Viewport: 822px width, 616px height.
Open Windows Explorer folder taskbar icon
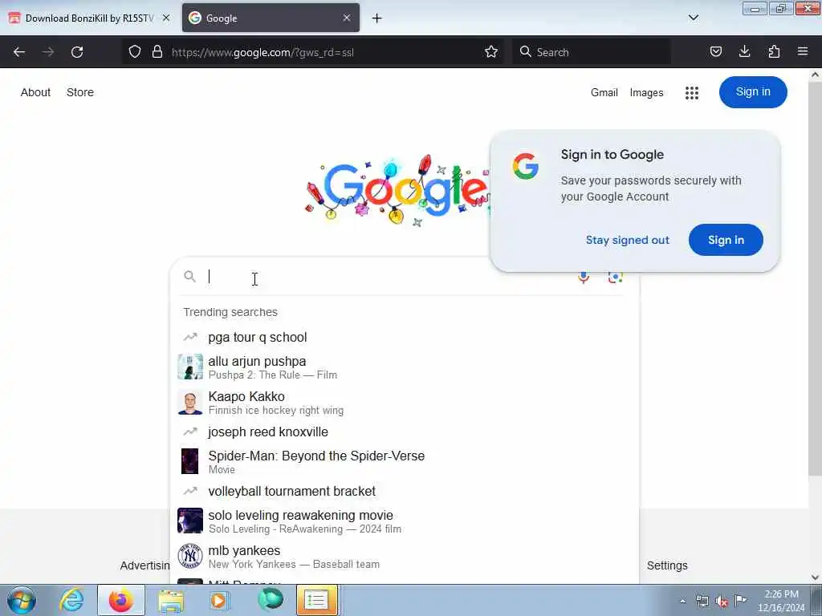(x=171, y=600)
